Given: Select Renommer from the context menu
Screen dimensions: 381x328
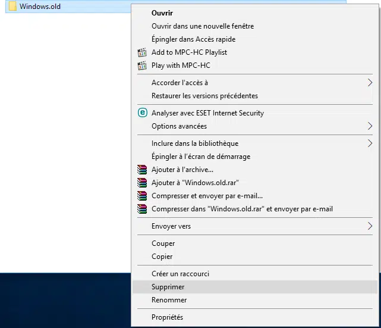Looking at the screenshot, I should [255, 300].
